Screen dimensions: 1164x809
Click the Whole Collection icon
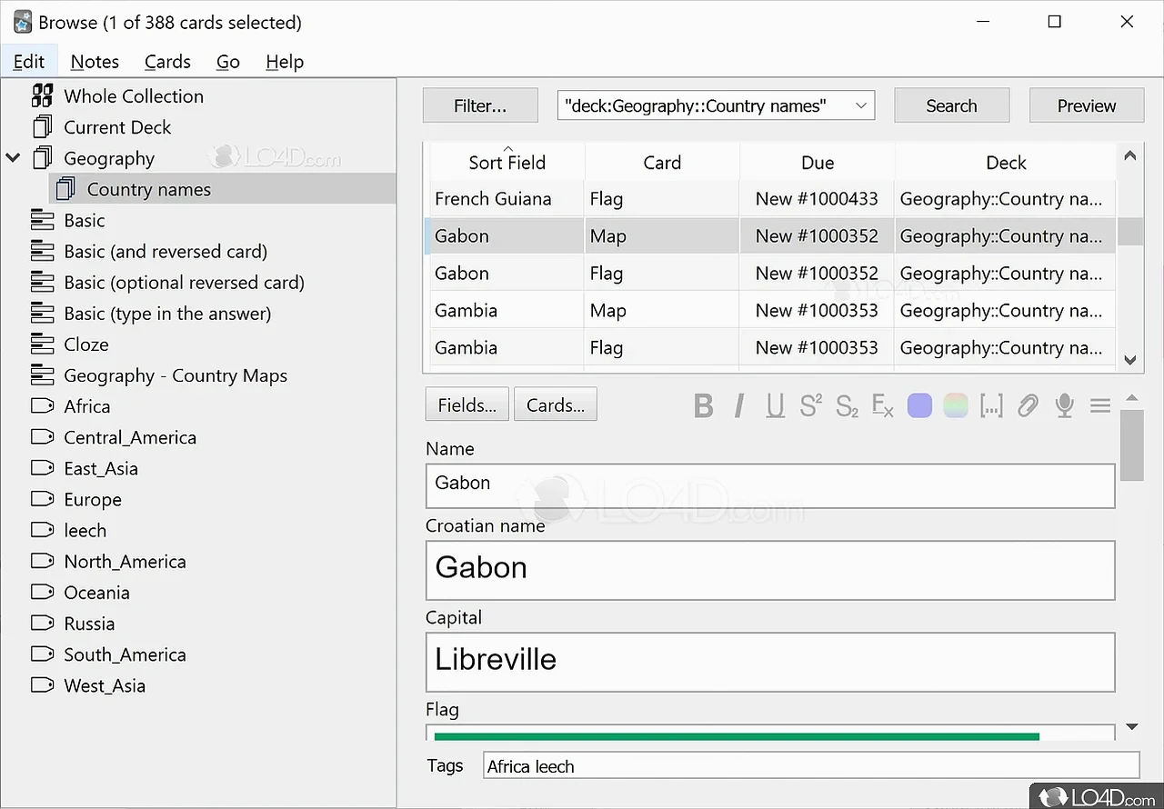(x=42, y=95)
